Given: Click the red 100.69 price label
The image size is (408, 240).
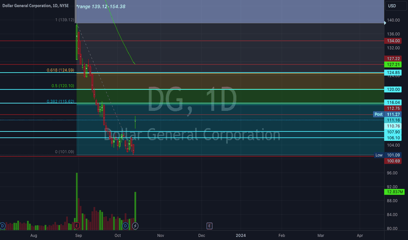Looking at the screenshot, I should pyautogui.click(x=393, y=161).
